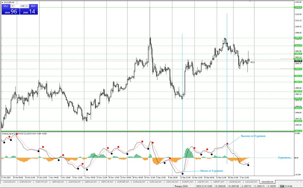Image resolution: width=303 pixels, height=188 pixels.
Task: Click the '30 Nov 21:00' time axis label
Action: 150,177
